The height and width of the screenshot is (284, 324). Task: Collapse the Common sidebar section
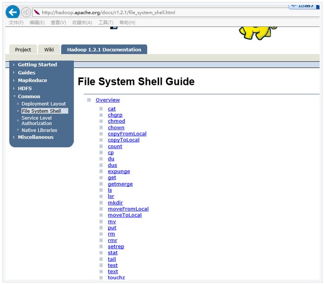tap(29, 97)
